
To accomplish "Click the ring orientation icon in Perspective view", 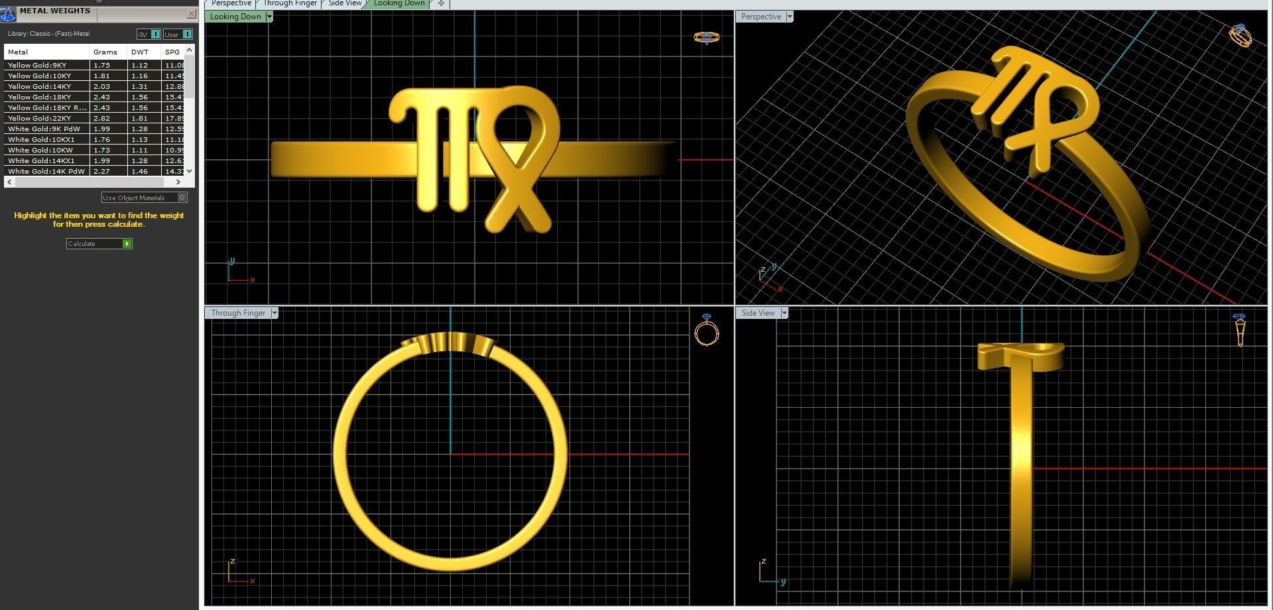I will tap(1241, 36).
